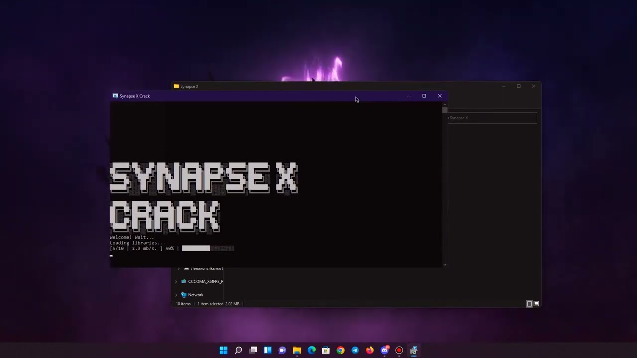
Task: Close the Synapse X Crack console window
Action: point(440,96)
